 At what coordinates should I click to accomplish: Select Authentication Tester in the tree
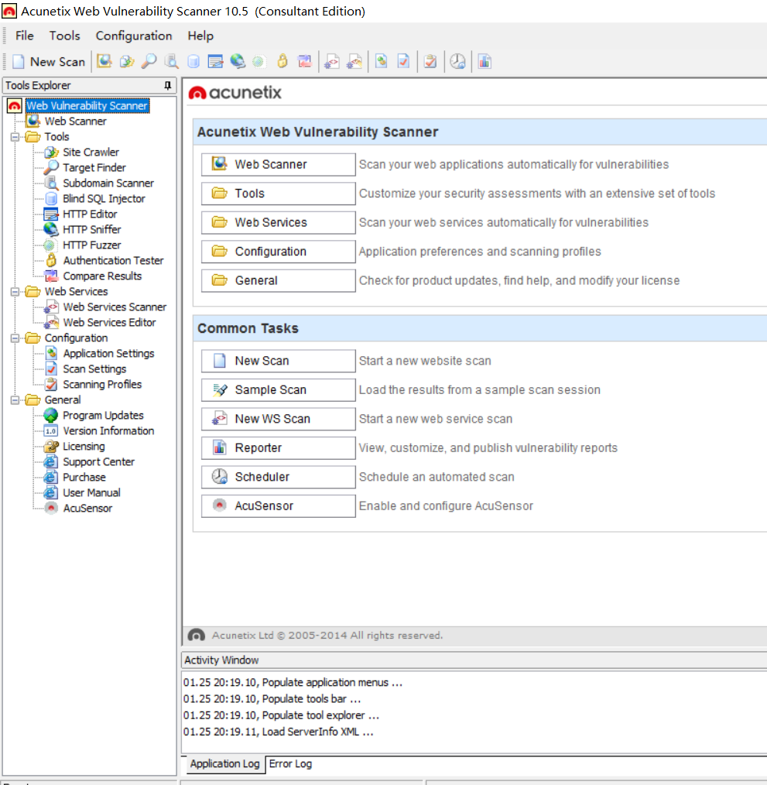pos(113,260)
